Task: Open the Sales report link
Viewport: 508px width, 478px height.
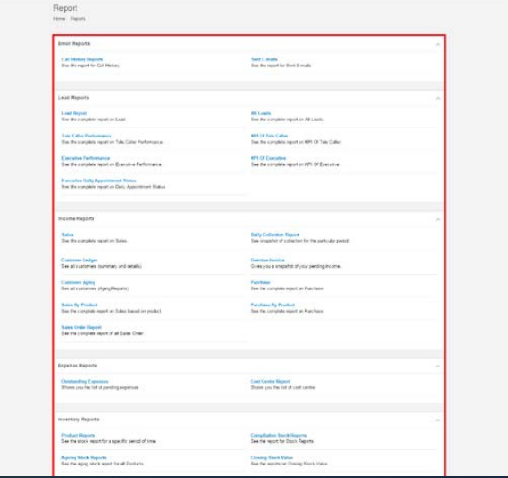Action: coord(67,235)
